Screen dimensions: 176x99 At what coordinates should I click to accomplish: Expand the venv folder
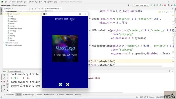(x=6, y=14)
